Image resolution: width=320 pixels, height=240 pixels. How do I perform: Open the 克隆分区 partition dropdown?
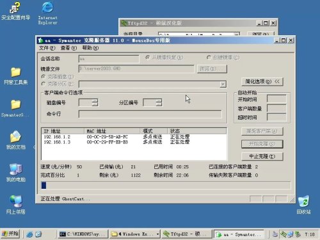tap(223, 84)
